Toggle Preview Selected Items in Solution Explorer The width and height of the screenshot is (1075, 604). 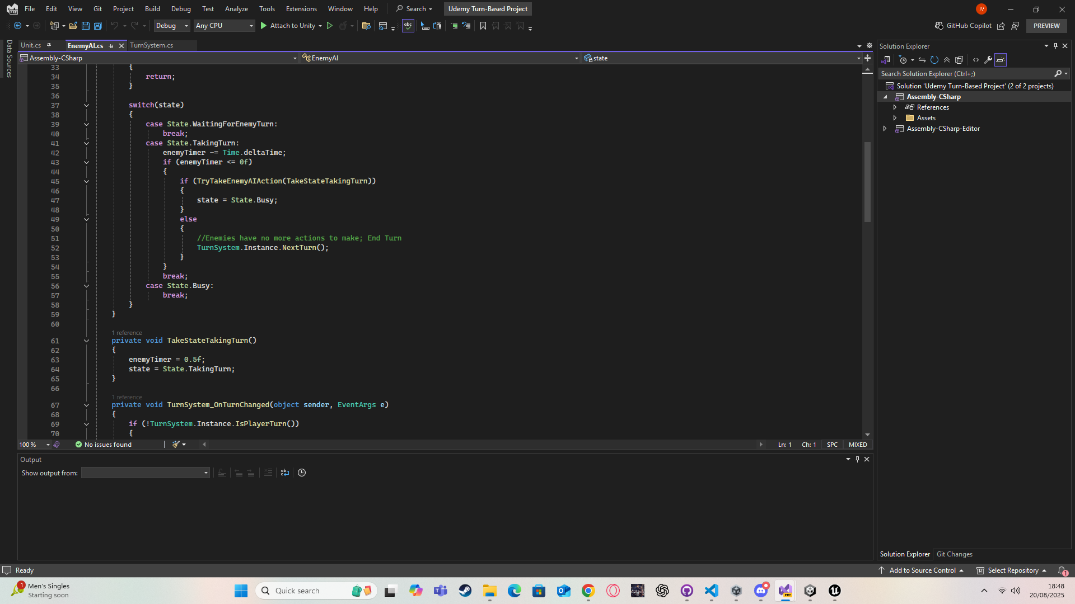1001,60
